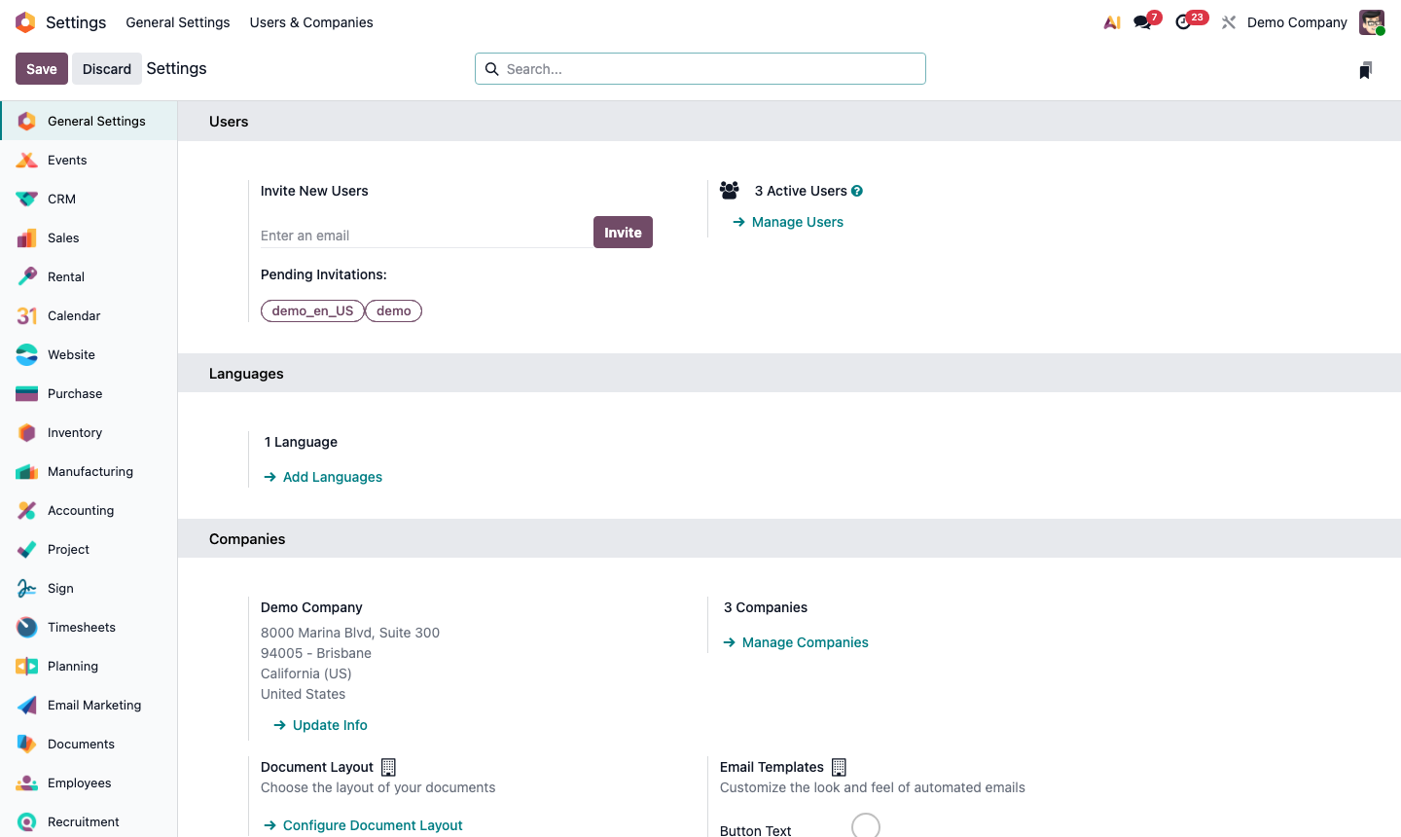
Task: Select Inventory settings section
Action: (75, 432)
